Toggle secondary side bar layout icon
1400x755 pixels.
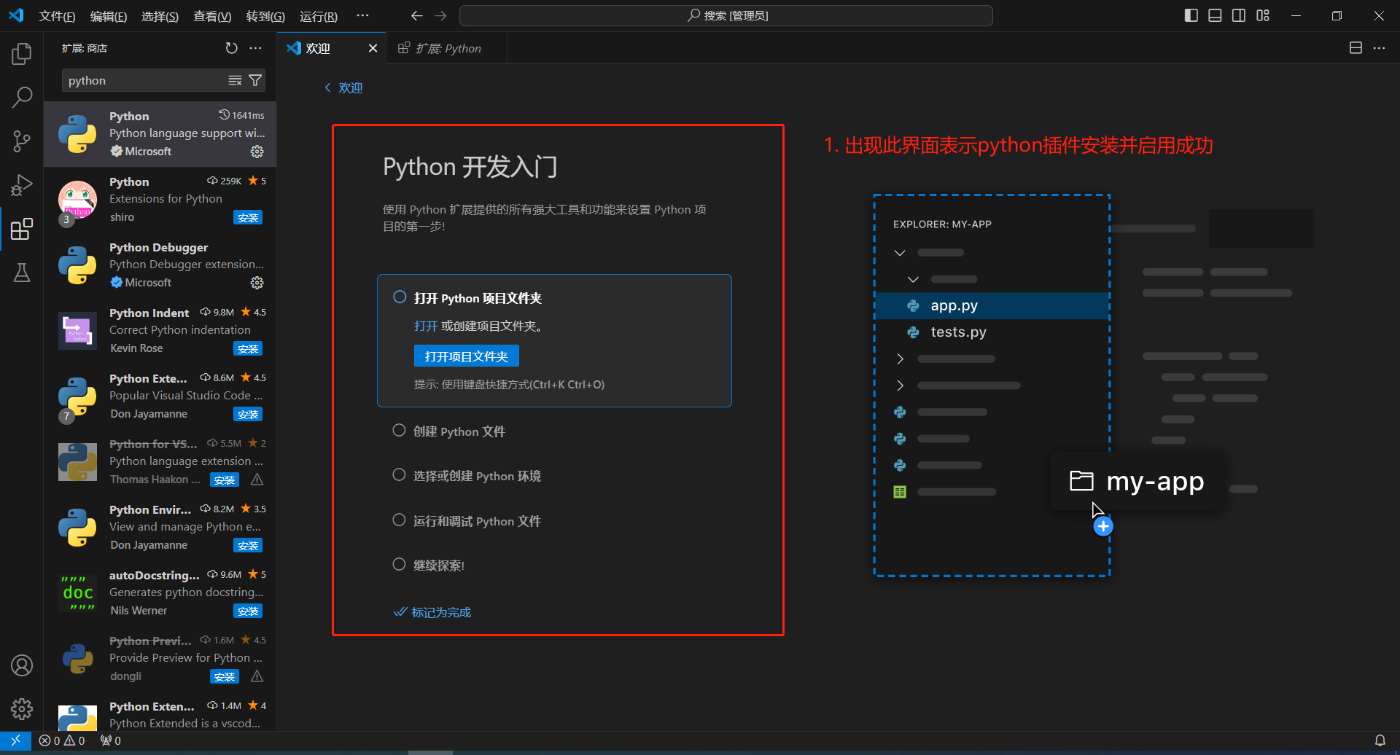[x=1239, y=15]
